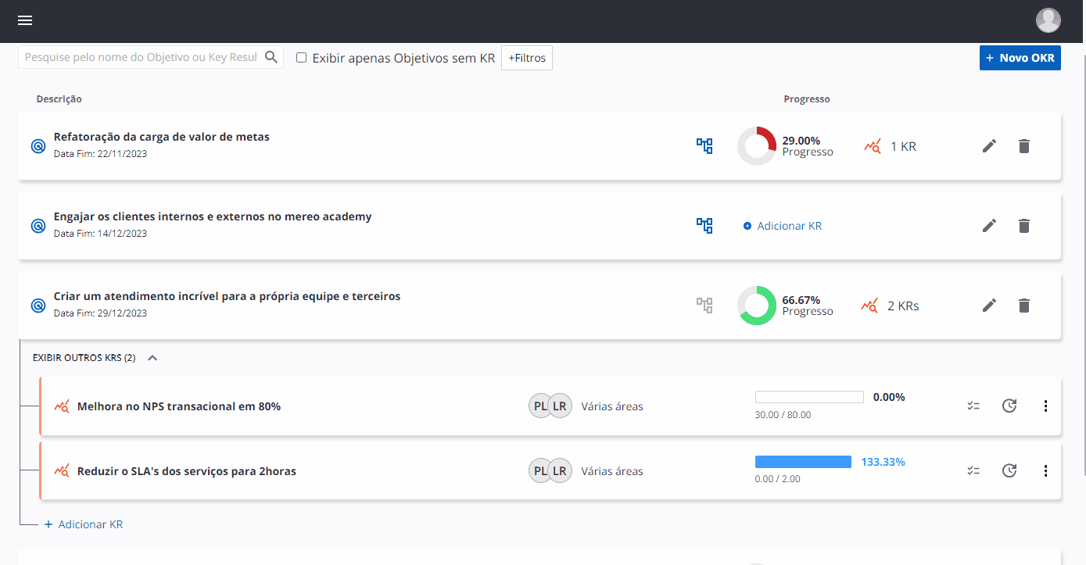Open hierarchy tree for Refatoração objective
The width and height of the screenshot is (1086, 565).
pos(704,146)
